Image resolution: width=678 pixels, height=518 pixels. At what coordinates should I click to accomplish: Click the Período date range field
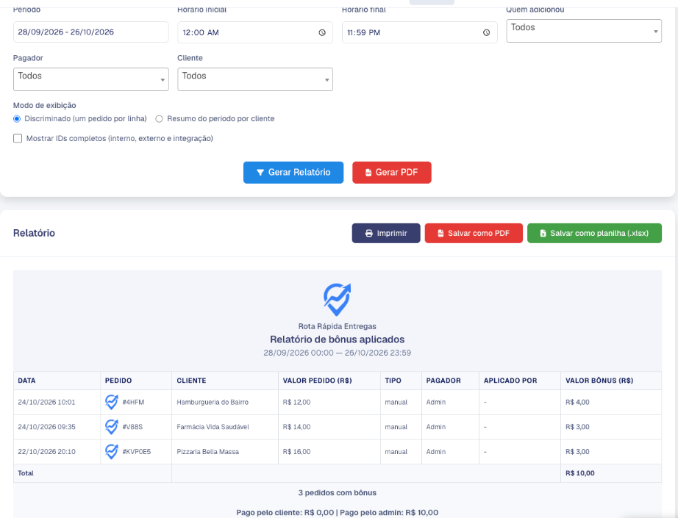[90, 32]
